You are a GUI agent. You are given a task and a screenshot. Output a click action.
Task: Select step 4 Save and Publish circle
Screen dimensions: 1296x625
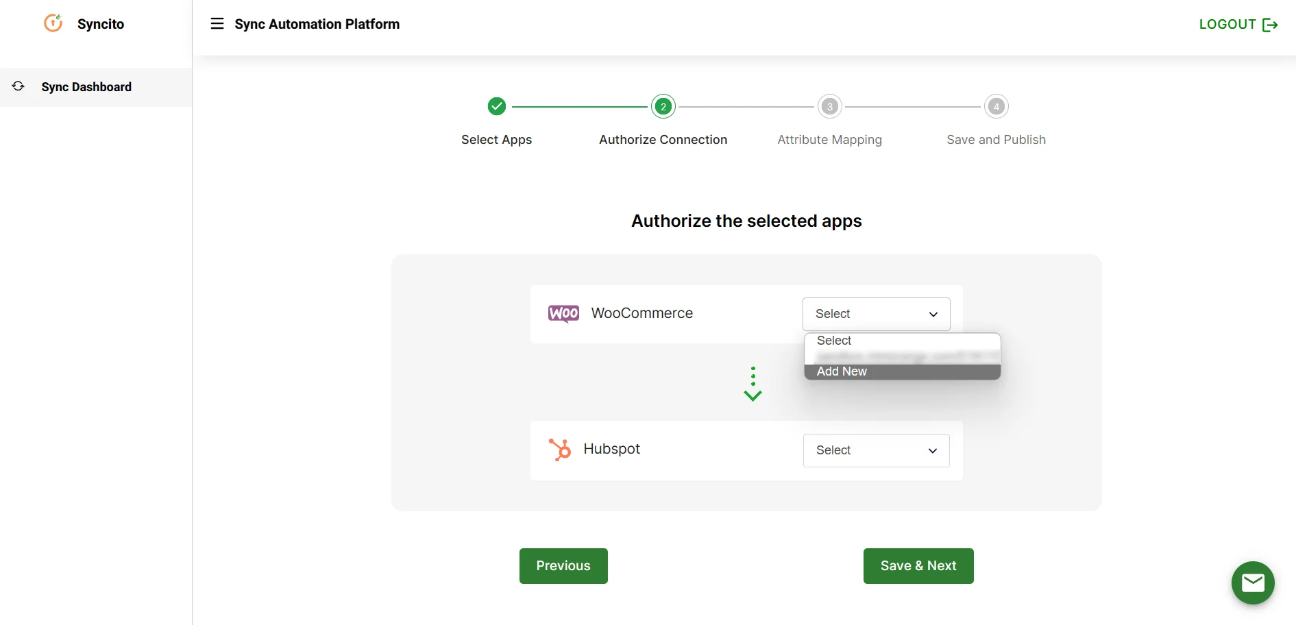[x=996, y=106]
